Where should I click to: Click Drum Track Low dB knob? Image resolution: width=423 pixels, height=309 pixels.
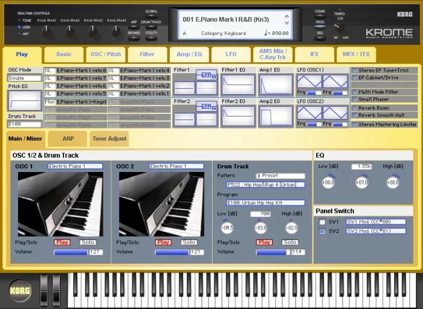click(227, 228)
